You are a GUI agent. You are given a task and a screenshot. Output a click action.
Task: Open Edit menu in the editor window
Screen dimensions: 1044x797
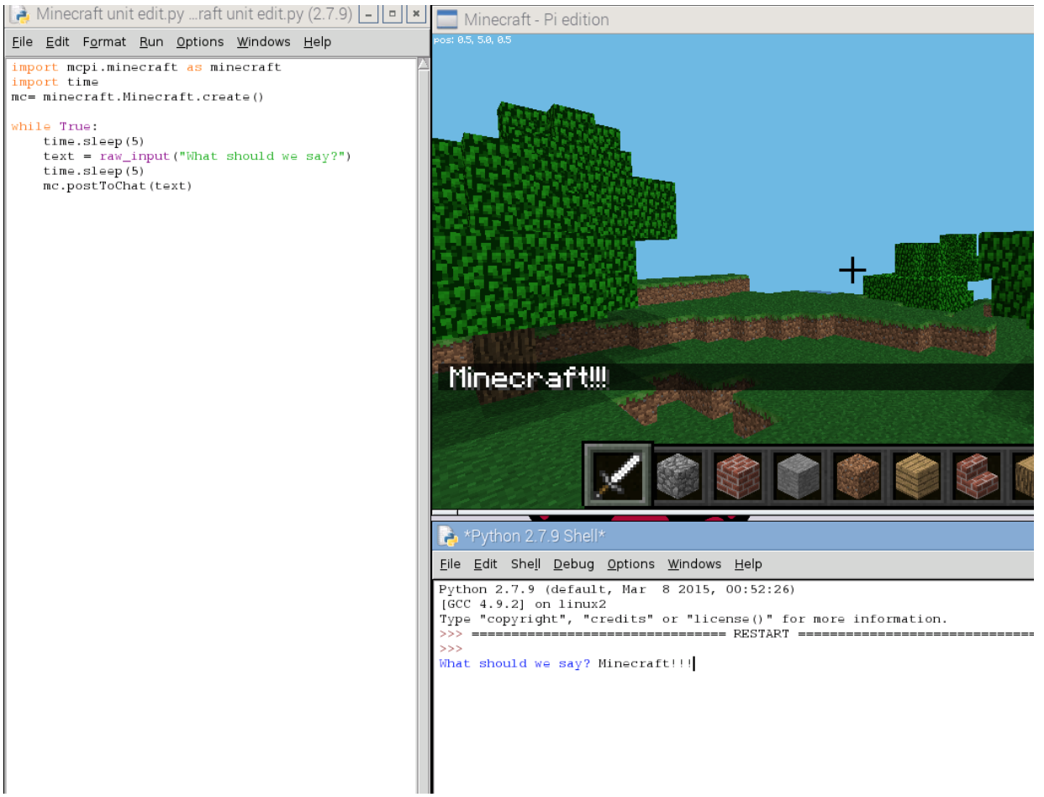tap(58, 41)
